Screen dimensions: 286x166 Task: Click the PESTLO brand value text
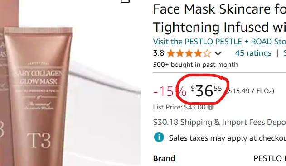[270, 158]
